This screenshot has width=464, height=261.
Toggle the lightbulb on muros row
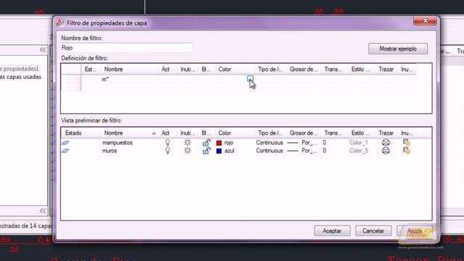click(x=167, y=151)
